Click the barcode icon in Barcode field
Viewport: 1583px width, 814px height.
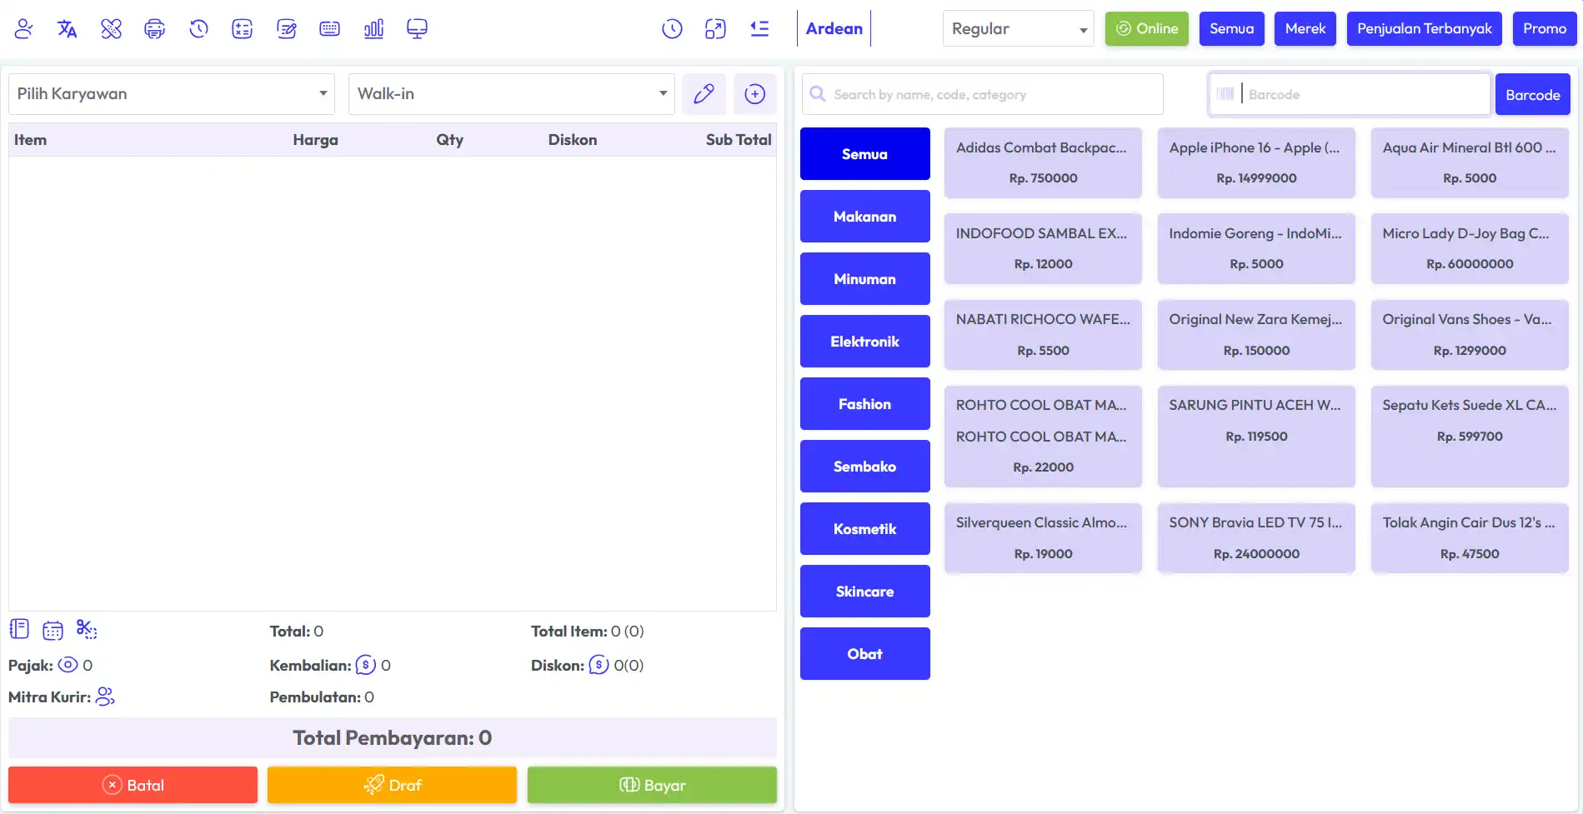tap(1225, 94)
